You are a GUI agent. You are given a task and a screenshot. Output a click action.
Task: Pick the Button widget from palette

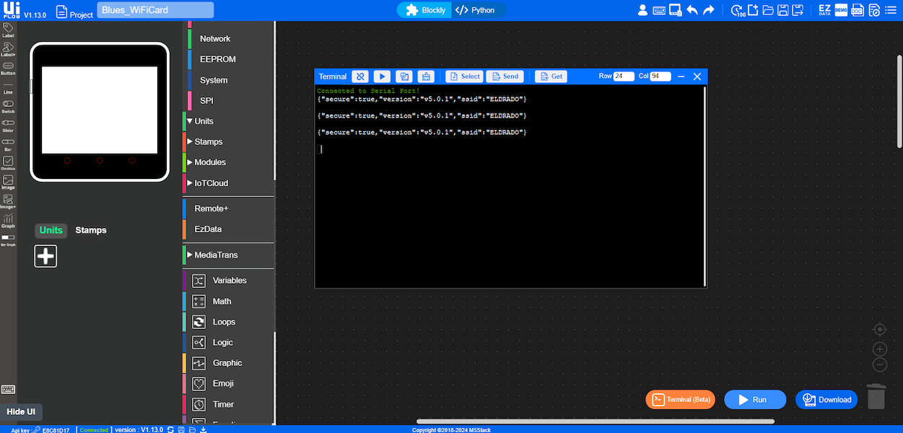8,69
